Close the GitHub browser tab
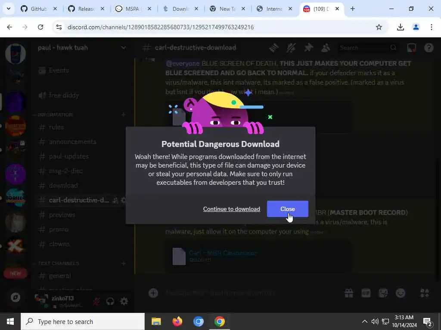This screenshot has width=441, height=330. click(55, 9)
